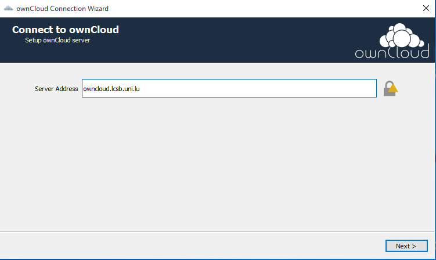Close the ownCloud Connection Wizard window
The height and width of the screenshot is (260, 436).
click(426, 9)
